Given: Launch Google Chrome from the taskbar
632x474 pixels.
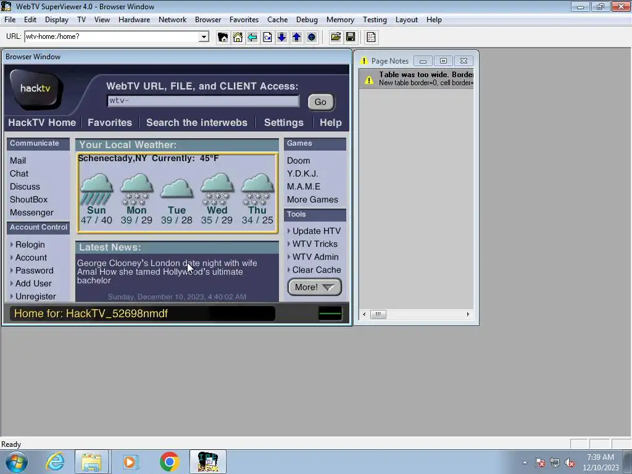Looking at the screenshot, I should 169,462.
